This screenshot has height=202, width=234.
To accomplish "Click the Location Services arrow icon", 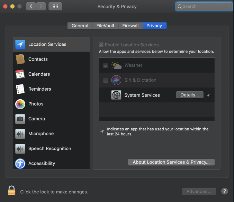I will pos(20,44).
